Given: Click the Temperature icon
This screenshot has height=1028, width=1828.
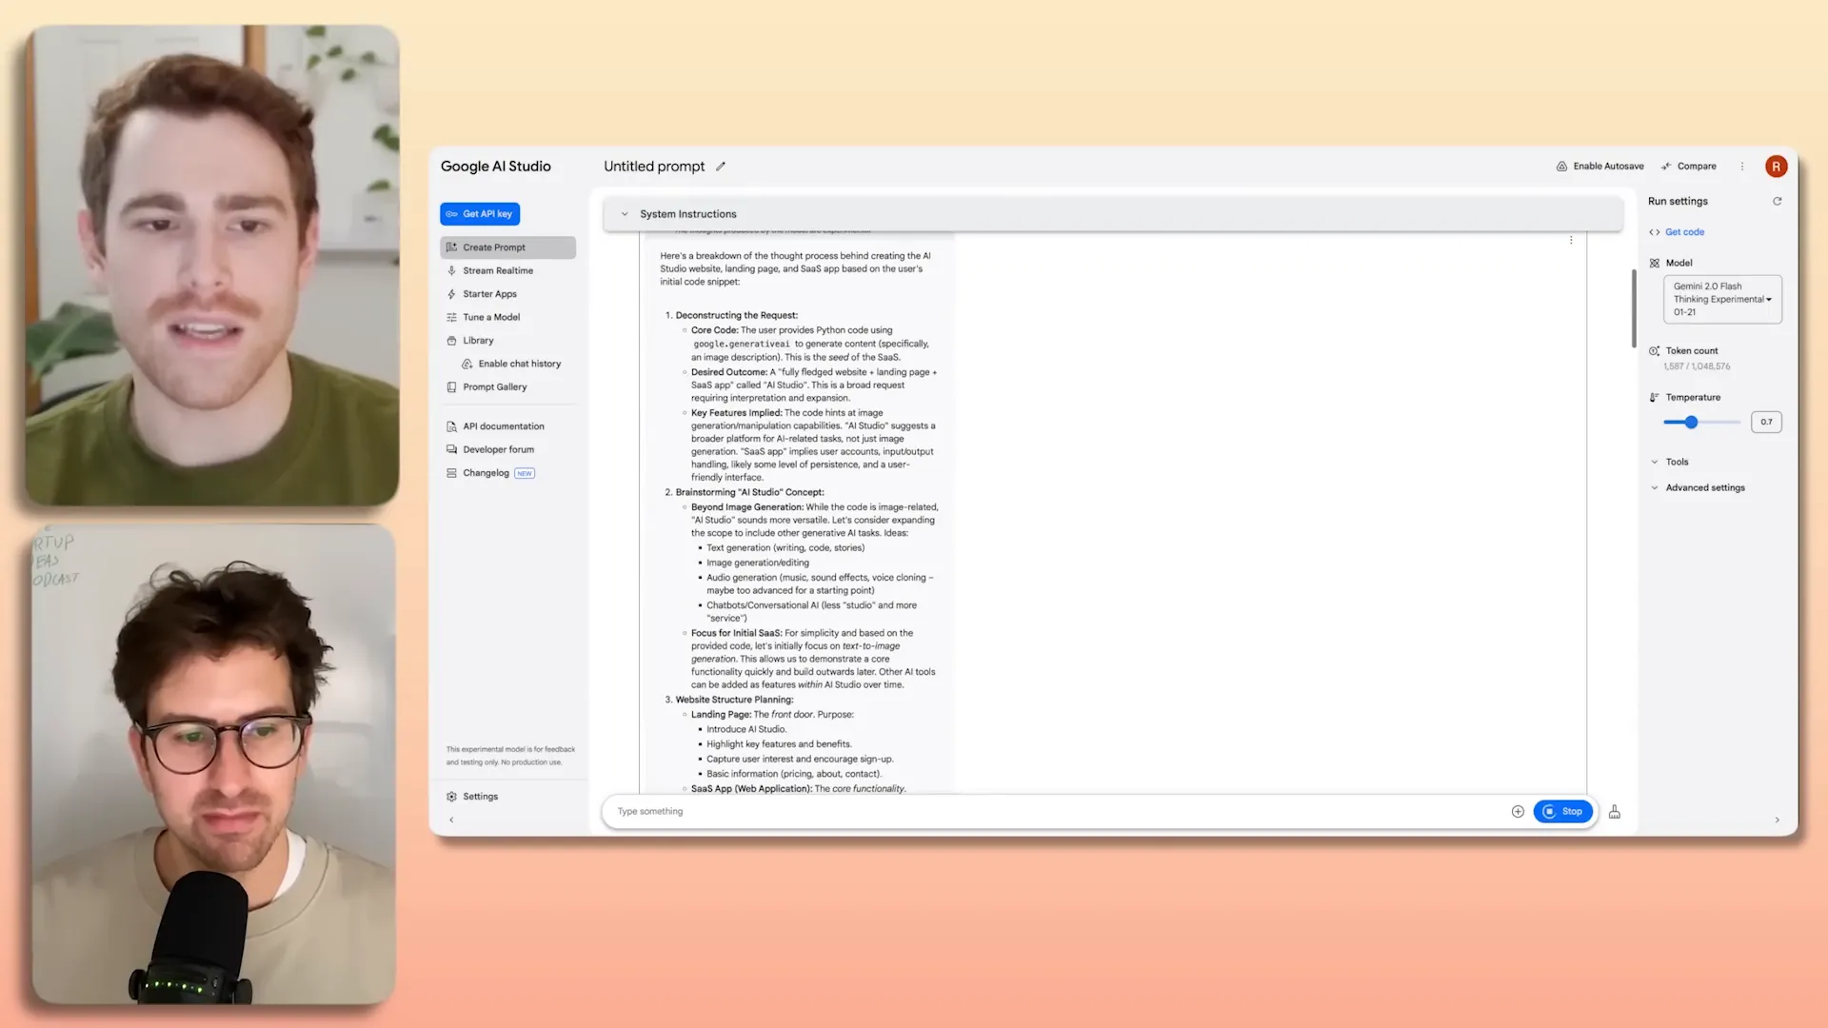Looking at the screenshot, I should (x=1655, y=398).
